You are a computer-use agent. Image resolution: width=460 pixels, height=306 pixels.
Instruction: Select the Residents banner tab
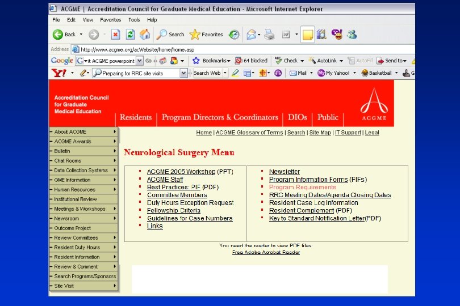(x=136, y=117)
